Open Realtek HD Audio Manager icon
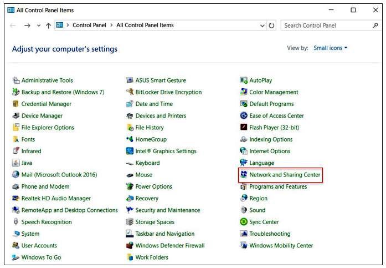The width and height of the screenshot is (386, 268). pyautogui.click(x=16, y=198)
